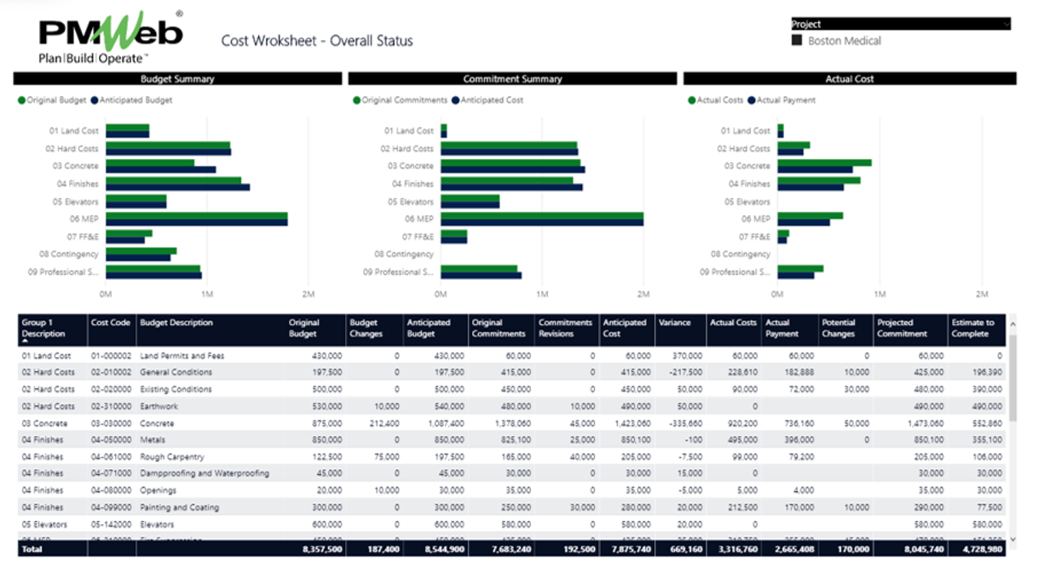
Task: Select the Openings row description
Action: click(x=158, y=490)
